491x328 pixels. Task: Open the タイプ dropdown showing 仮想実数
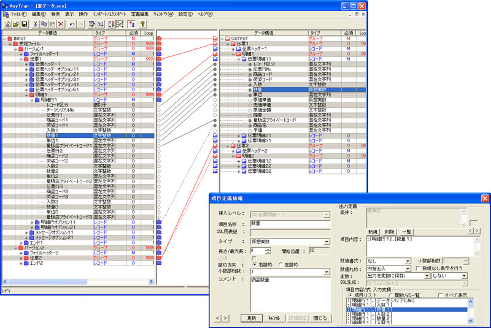327,242
